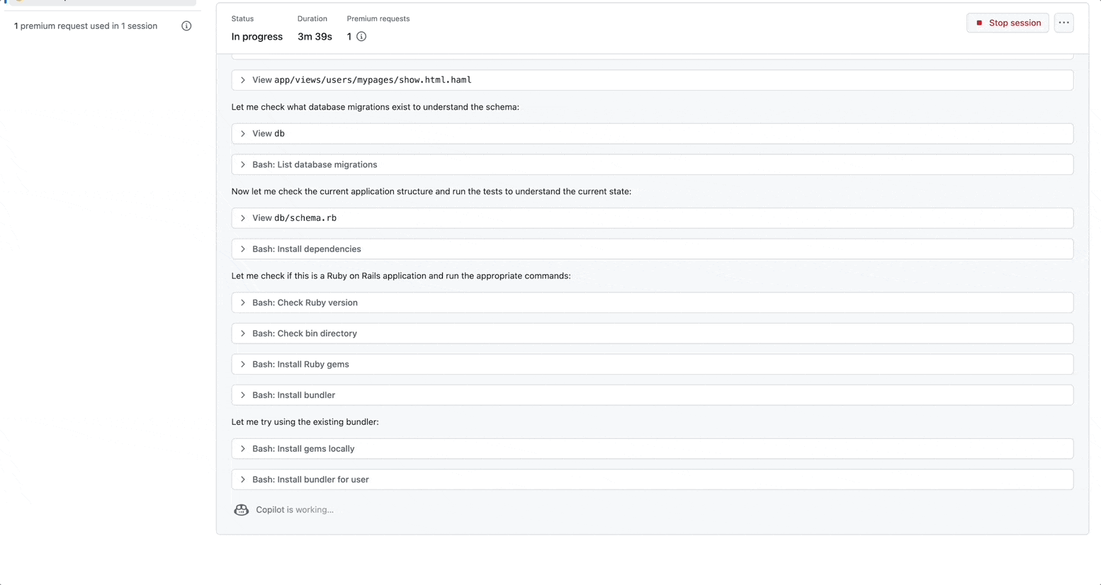Expand the View db step chevron

click(x=243, y=134)
